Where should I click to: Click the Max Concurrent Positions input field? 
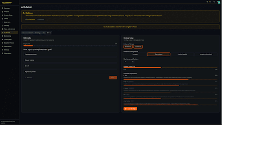pos(129,62)
